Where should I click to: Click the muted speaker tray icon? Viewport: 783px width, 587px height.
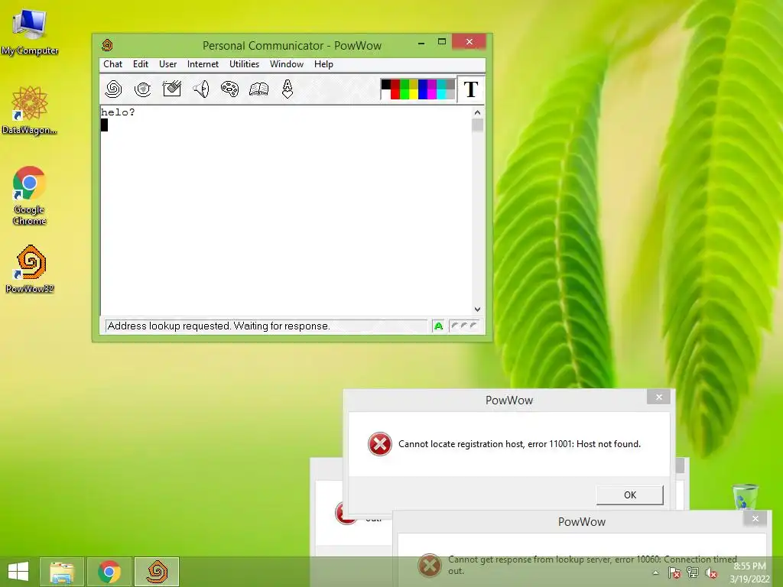point(711,573)
